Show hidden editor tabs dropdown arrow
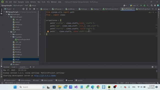The width and height of the screenshot is (160, 90). tap(153, 9)
